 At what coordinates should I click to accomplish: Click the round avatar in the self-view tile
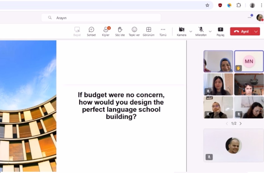click(234, 145)
